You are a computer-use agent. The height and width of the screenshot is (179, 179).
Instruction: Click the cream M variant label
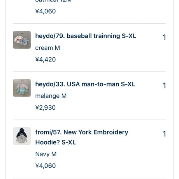47,48
